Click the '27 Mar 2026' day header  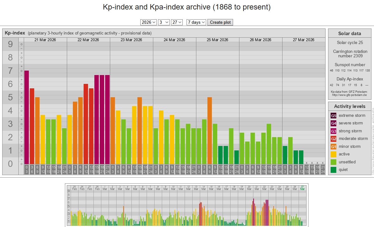(x=304, y=40)
